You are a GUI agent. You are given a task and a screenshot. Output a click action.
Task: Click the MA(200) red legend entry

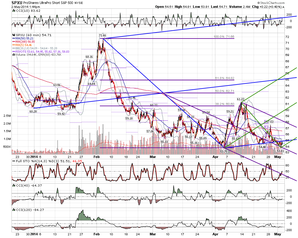click(24, 42)
